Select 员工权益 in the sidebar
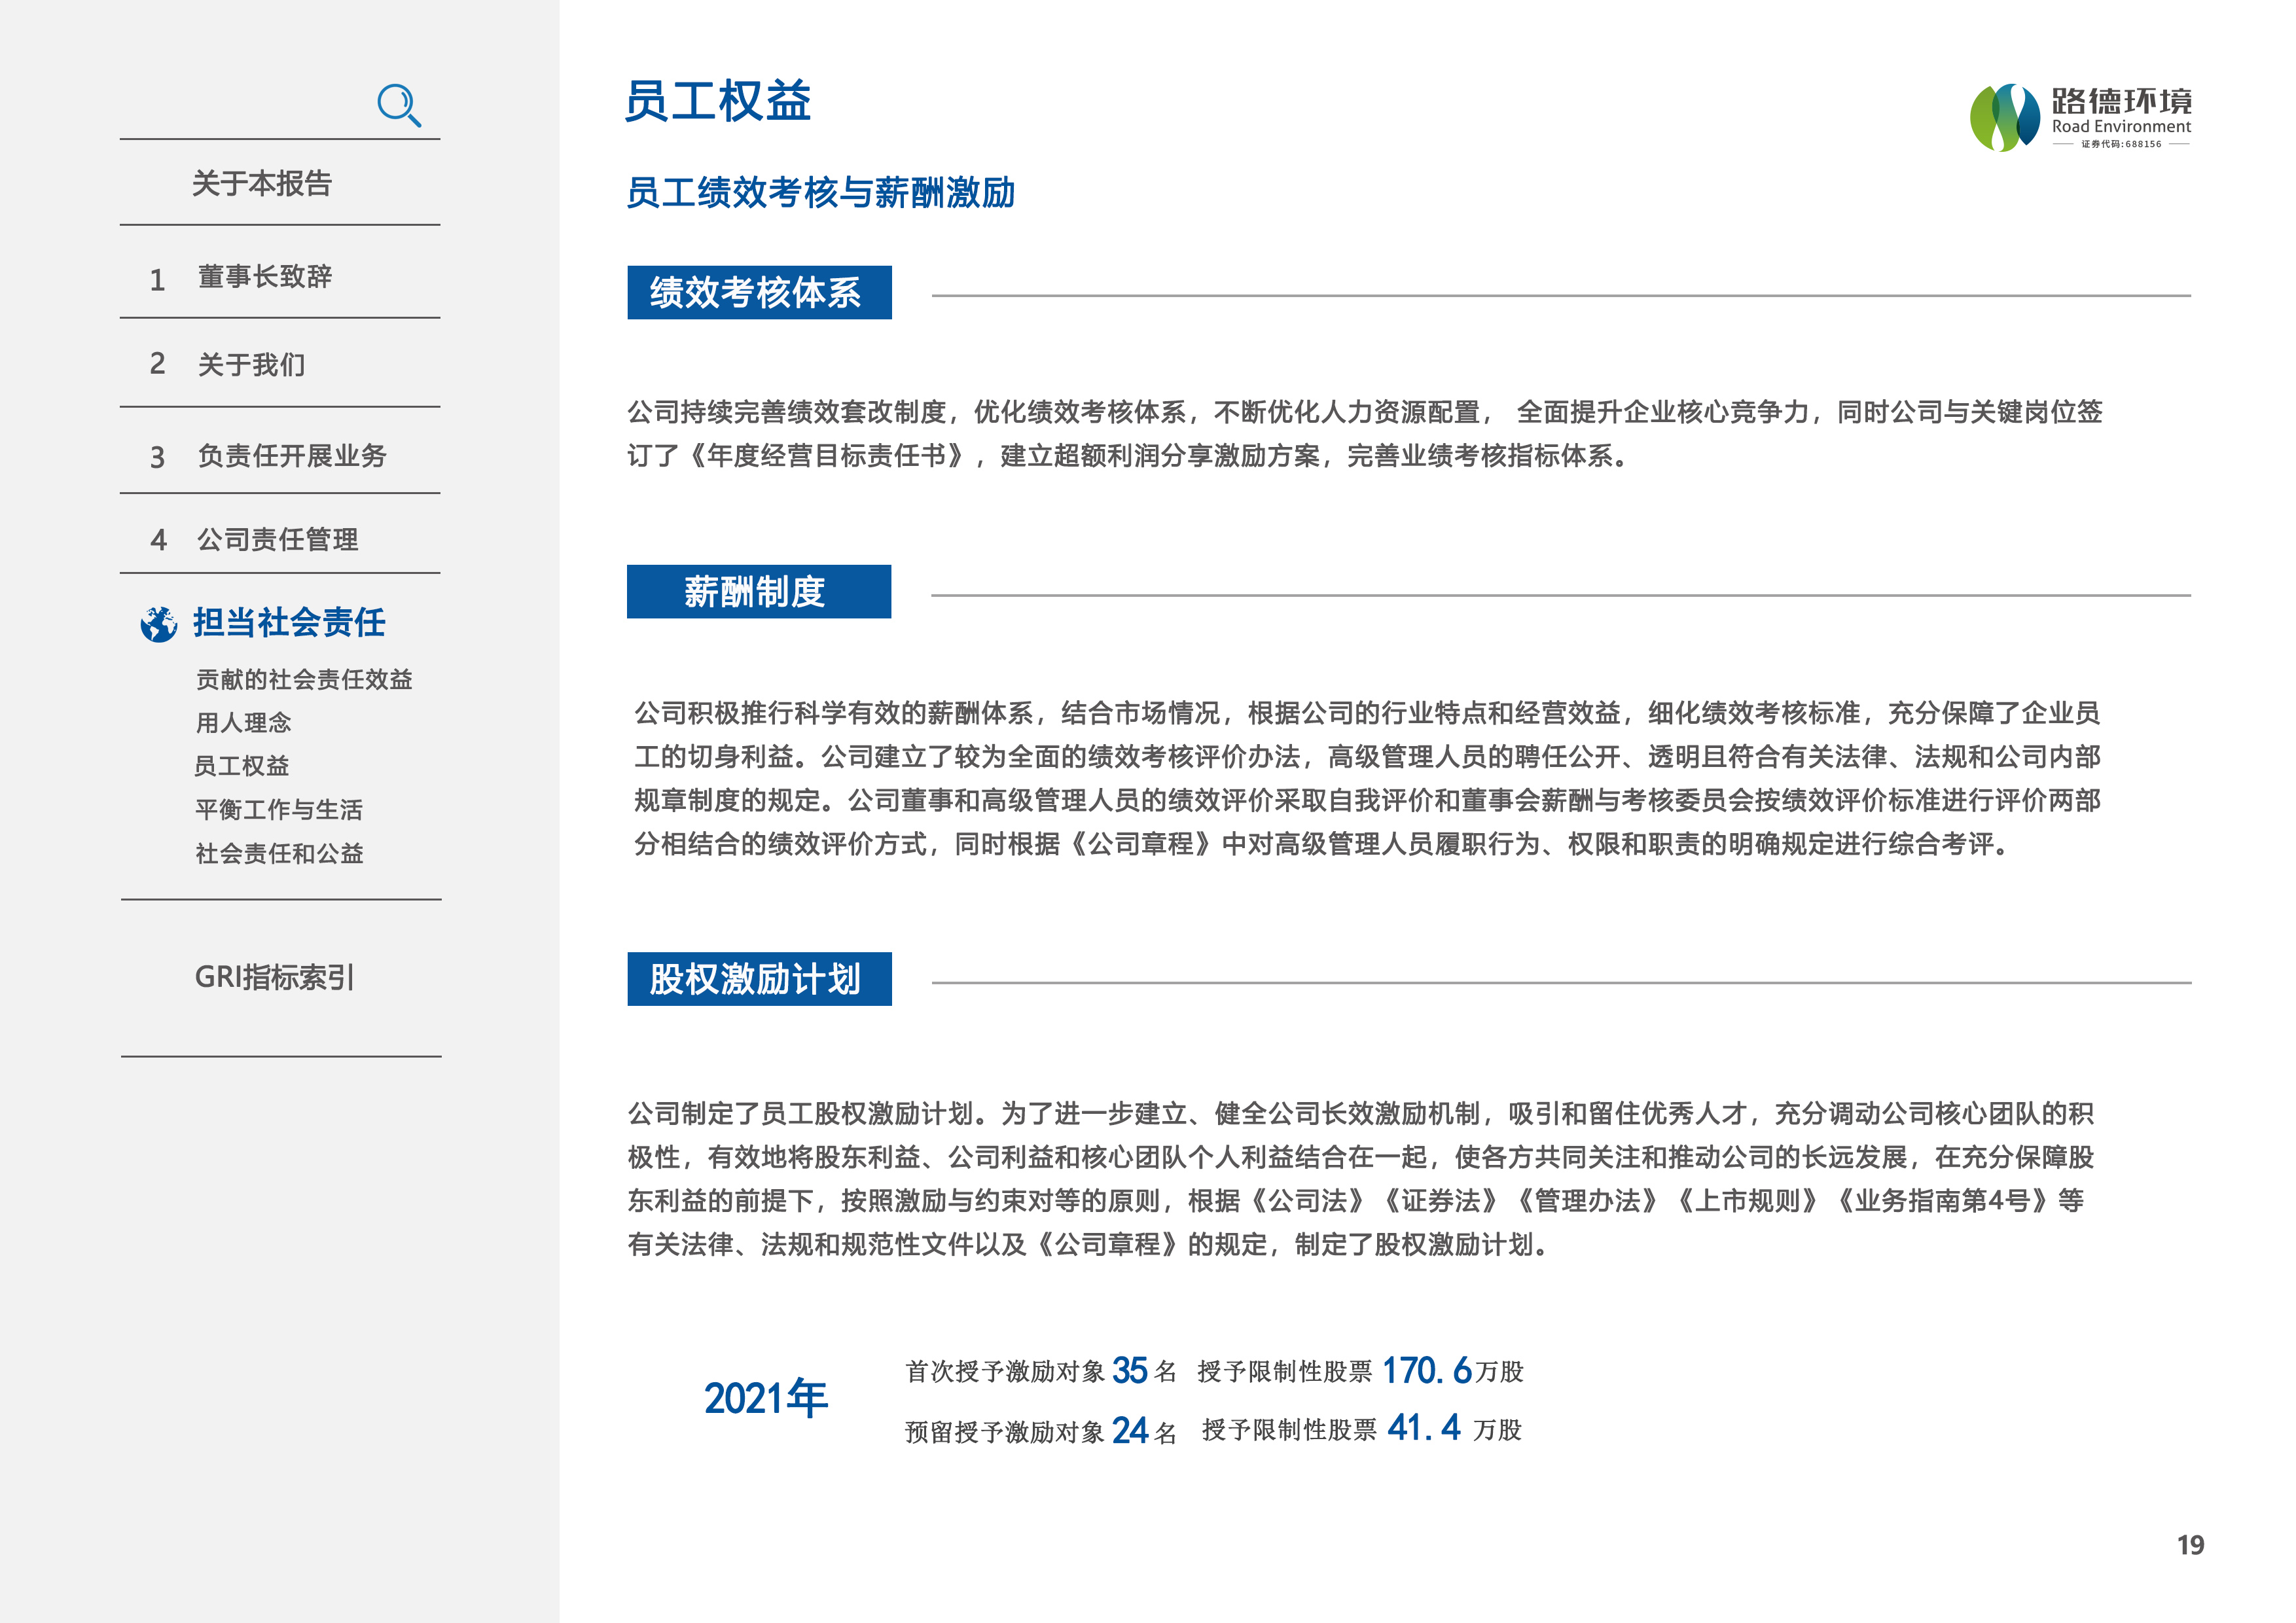The height and width of the screenshot is (1623, 2296). click(241, 766)
